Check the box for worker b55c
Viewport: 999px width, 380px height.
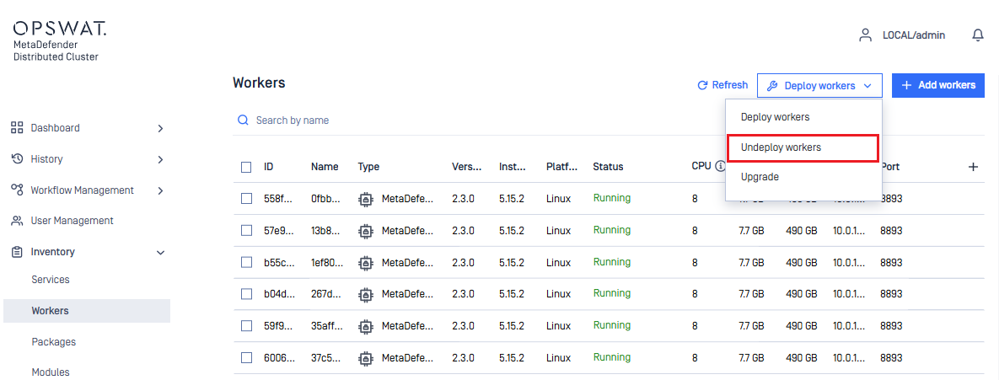click(246, 262)
